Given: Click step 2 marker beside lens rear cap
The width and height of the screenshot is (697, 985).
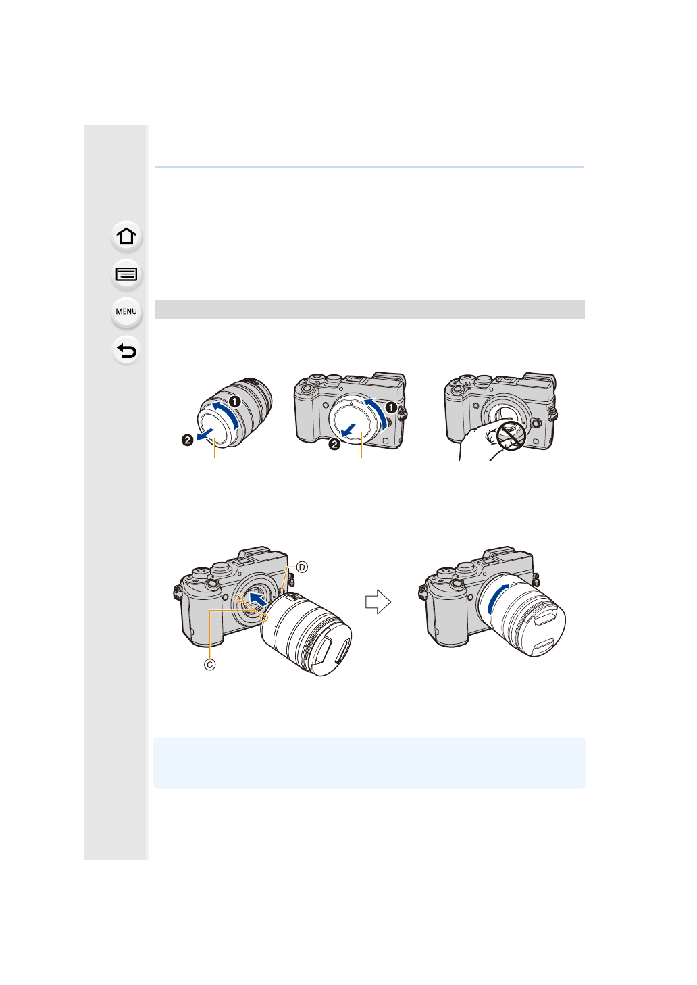Looking at the screenshot, I should (188, 440).
